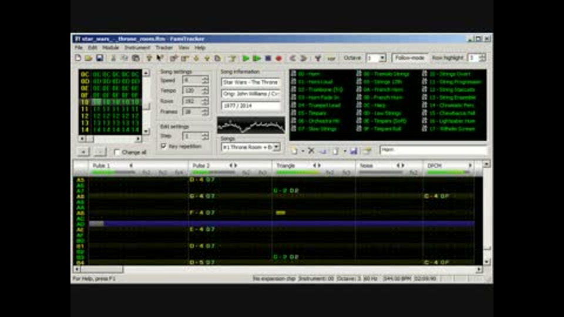Toggle the Follow-mode button
Viewport: 564px width, 317px height.
(409, 58)
